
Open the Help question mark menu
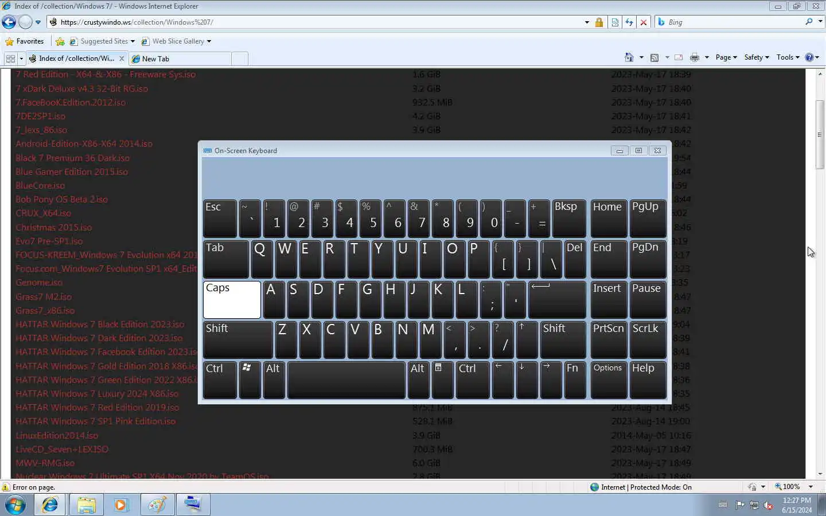[812, 57]
